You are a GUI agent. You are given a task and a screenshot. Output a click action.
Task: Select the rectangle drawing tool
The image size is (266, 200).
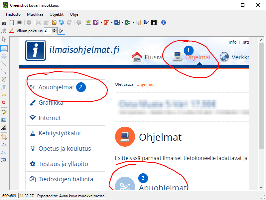pyautogui.click(x=4, y=49)
